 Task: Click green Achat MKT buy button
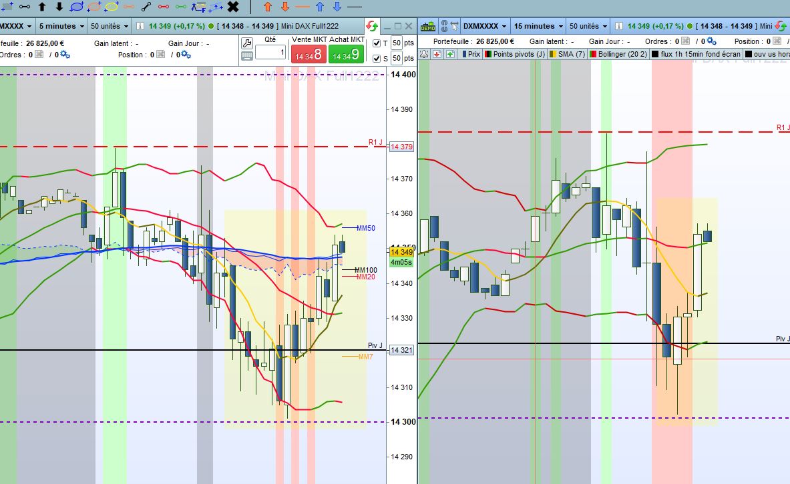pyautogui.click(x=346, y=55)
